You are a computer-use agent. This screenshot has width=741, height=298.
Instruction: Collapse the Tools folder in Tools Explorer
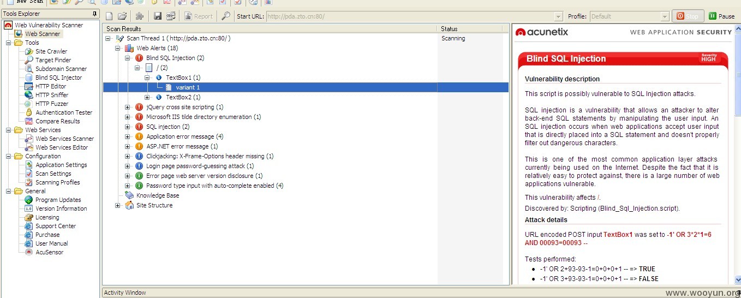[8, 43]
